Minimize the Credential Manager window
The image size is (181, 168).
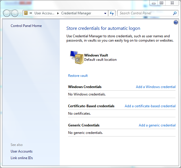(154, 3)
